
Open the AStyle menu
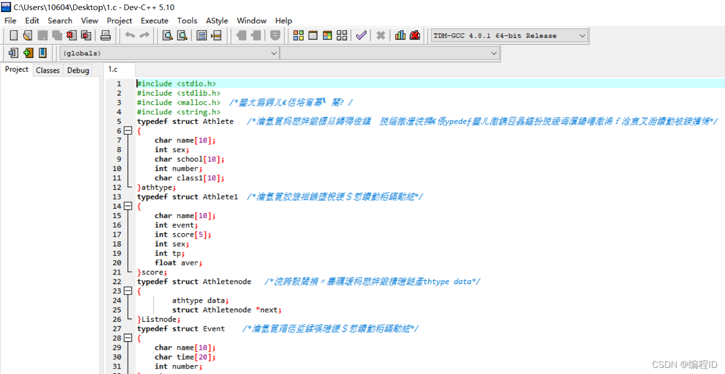tap(217, 21)
